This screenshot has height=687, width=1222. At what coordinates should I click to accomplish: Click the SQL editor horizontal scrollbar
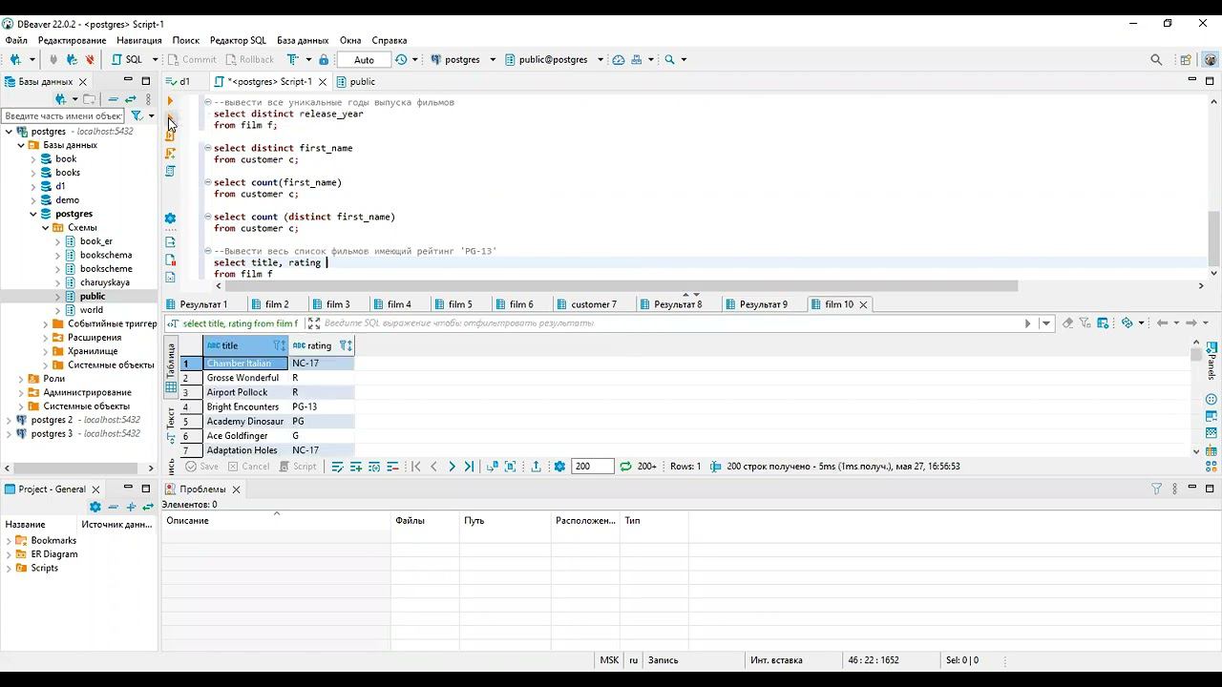click(x=622, y=285)
